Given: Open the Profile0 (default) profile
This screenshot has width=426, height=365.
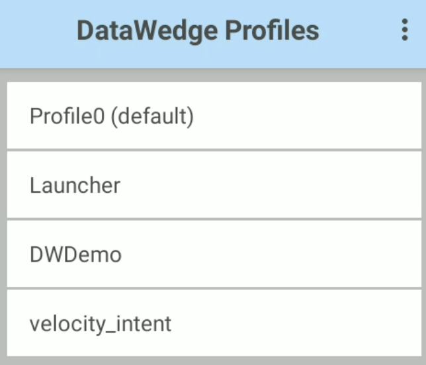Looking at the screenshot, I should pyautogui.click(x=213, y=116).
